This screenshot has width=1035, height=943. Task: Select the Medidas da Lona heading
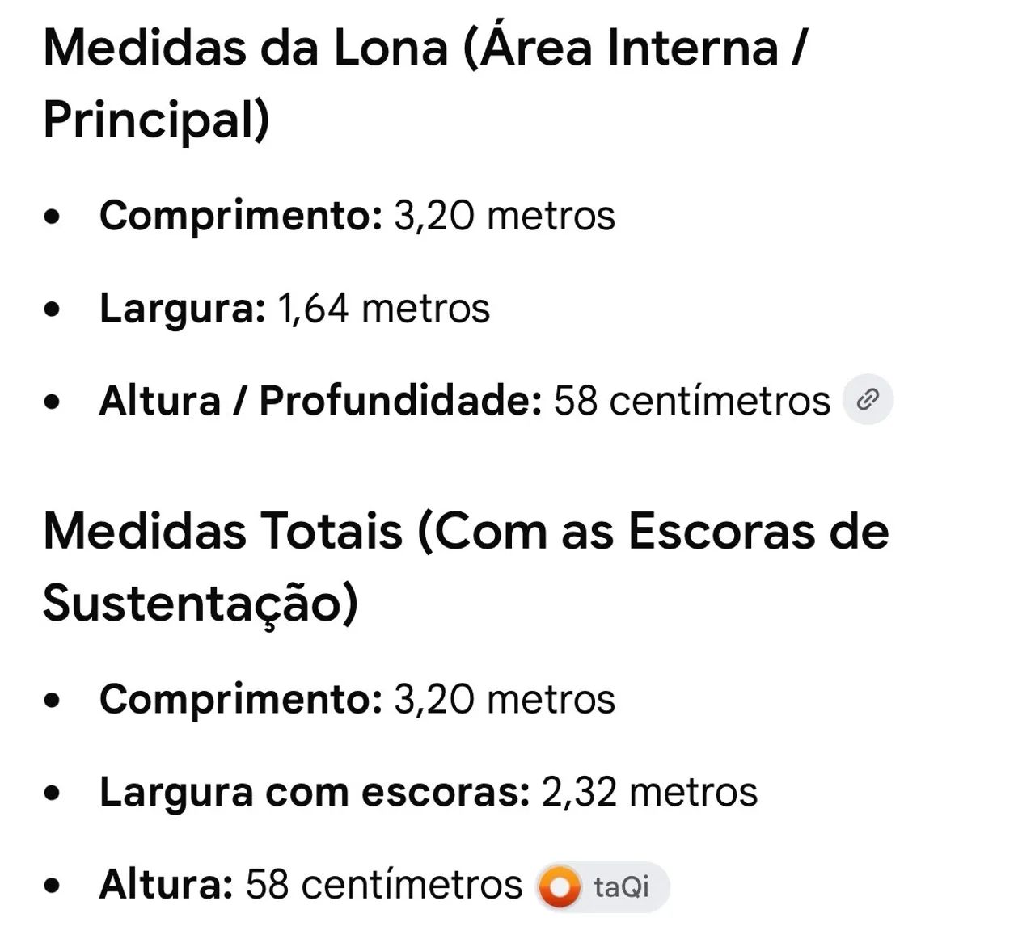[x=425, y=83]
